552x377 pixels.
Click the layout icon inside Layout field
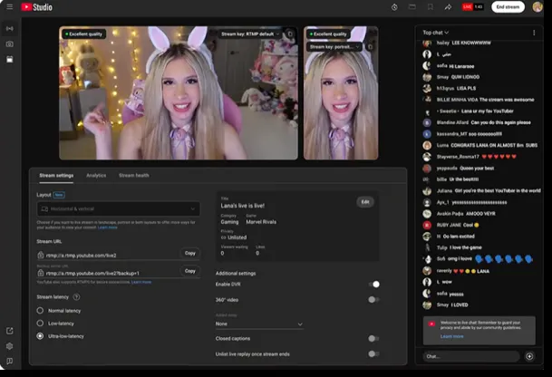44,209
